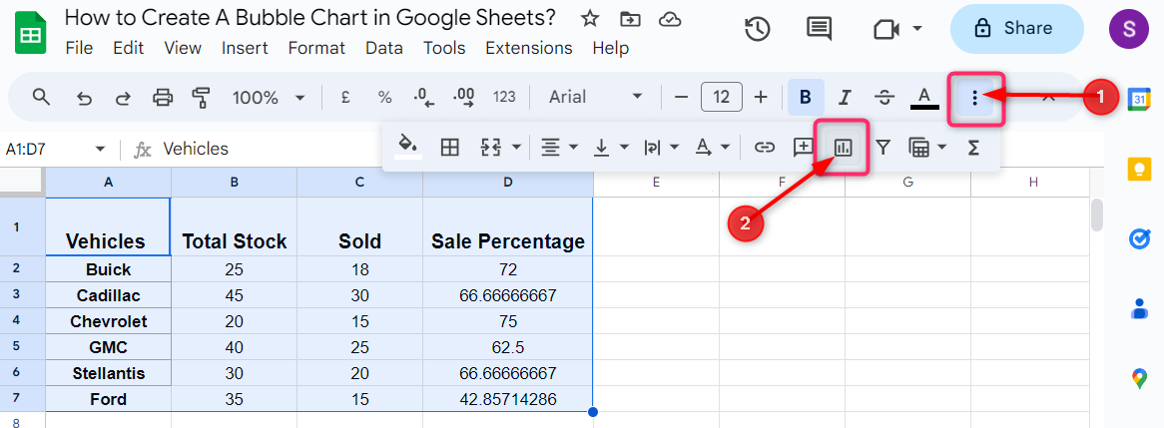1164x428 pixels.
Task: Toggle Bold formatting
Action: coord(805,97)
